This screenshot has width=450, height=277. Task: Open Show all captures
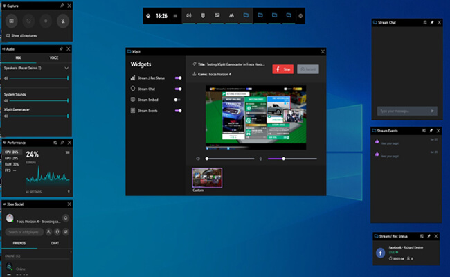[x=21, y=35]
